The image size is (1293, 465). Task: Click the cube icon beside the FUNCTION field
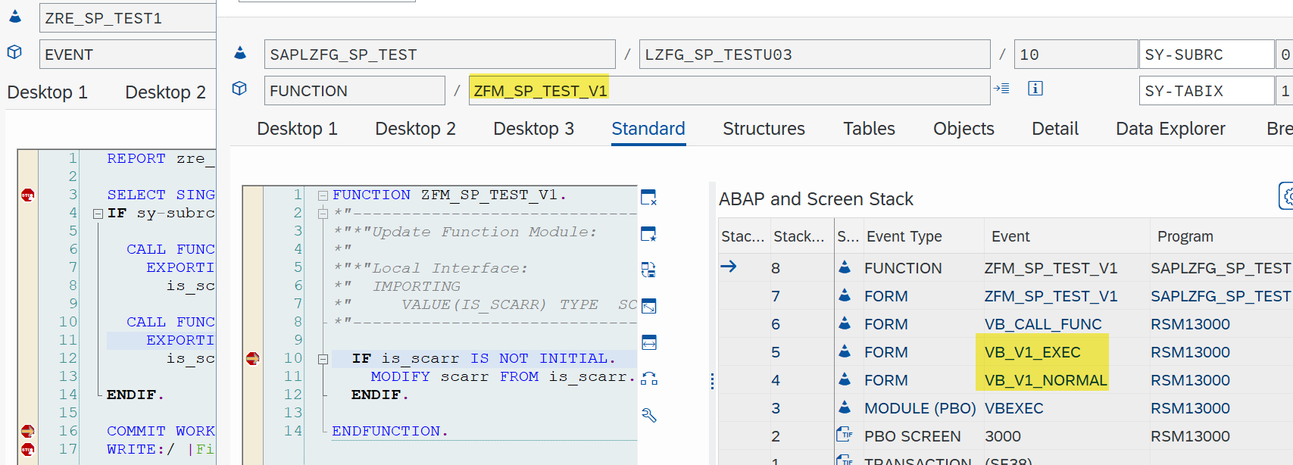[239, 89]
